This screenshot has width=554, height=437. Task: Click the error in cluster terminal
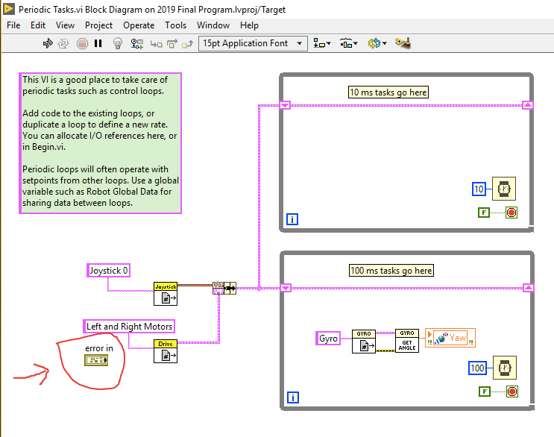tap(97, 360)
